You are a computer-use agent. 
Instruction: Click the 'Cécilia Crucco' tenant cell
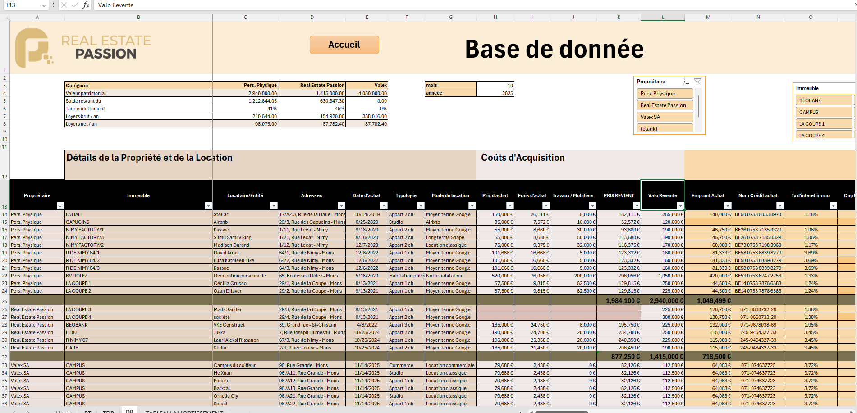click(245, 283)
